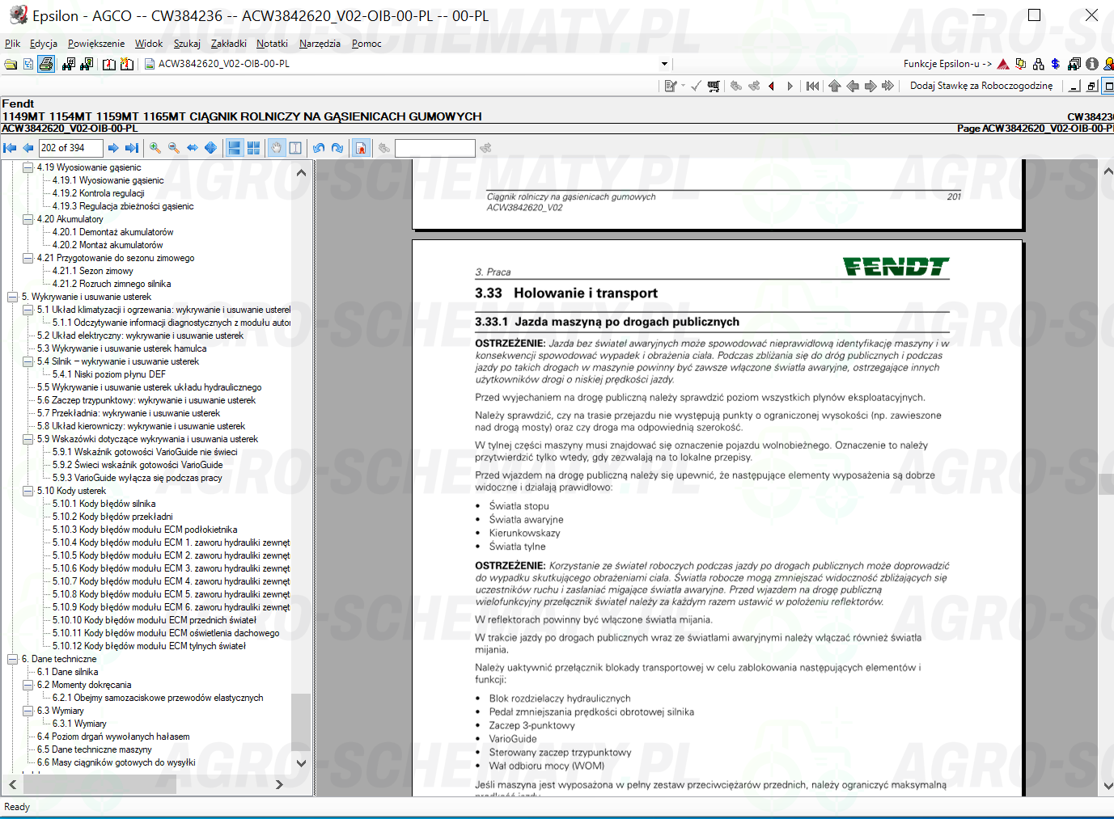Click the network hierarchy icon
Screen dimensions: 1114x819
point(1039,64)
